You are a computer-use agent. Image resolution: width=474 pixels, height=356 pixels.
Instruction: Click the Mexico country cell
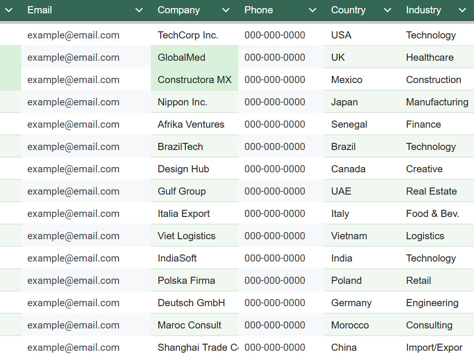tap(362, 80)
